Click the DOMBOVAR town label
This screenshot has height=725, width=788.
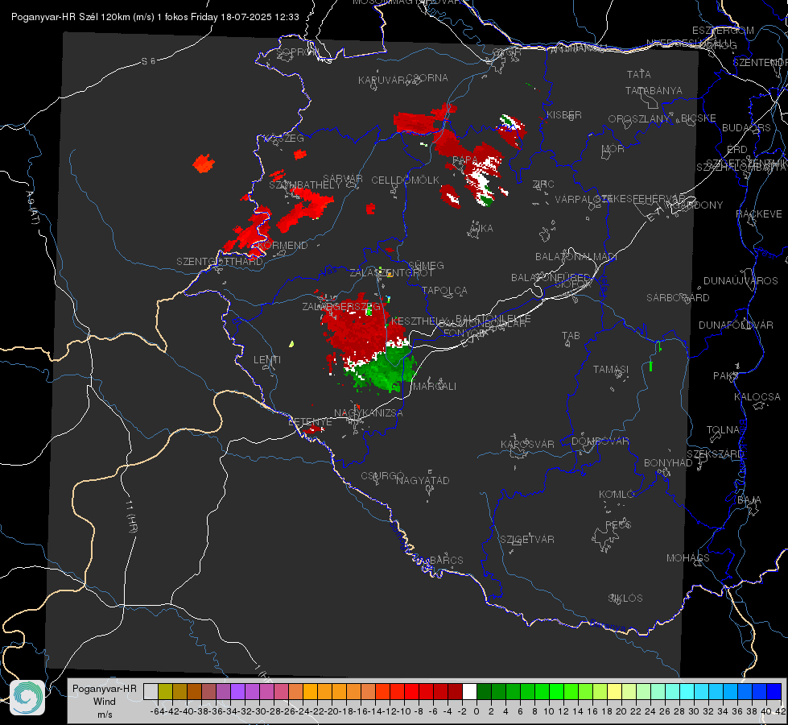[600, 441]
